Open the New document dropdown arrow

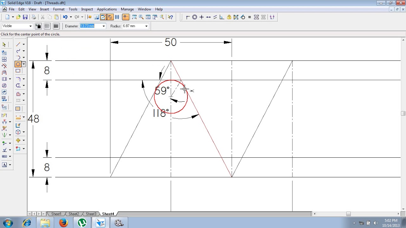tap(13, 17)
